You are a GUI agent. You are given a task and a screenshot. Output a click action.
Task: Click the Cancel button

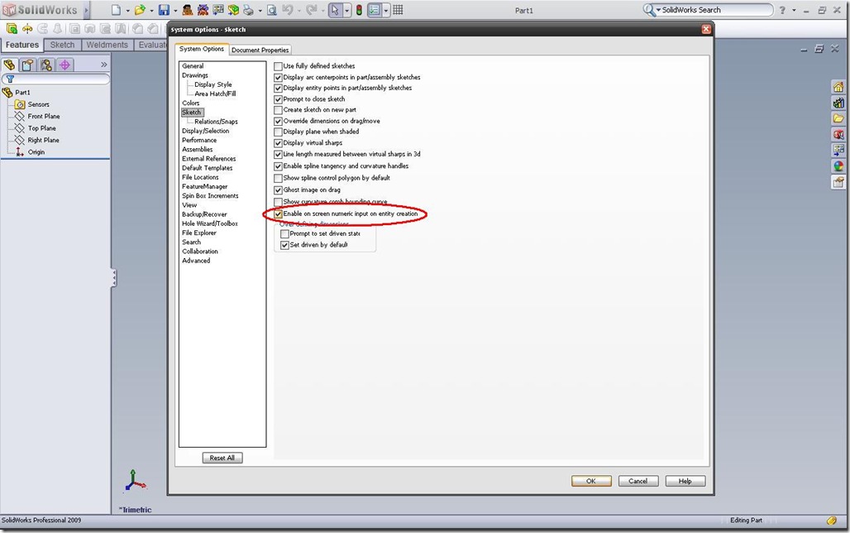coord(638,481)
